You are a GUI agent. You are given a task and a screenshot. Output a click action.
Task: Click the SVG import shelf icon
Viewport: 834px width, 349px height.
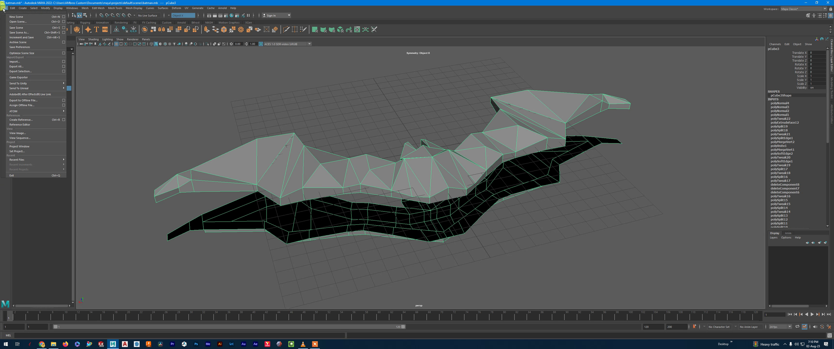[105, 30]
